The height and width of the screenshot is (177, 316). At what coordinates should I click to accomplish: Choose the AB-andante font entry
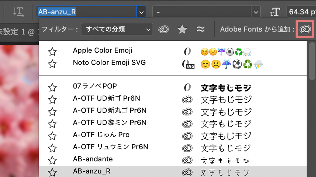93,159
